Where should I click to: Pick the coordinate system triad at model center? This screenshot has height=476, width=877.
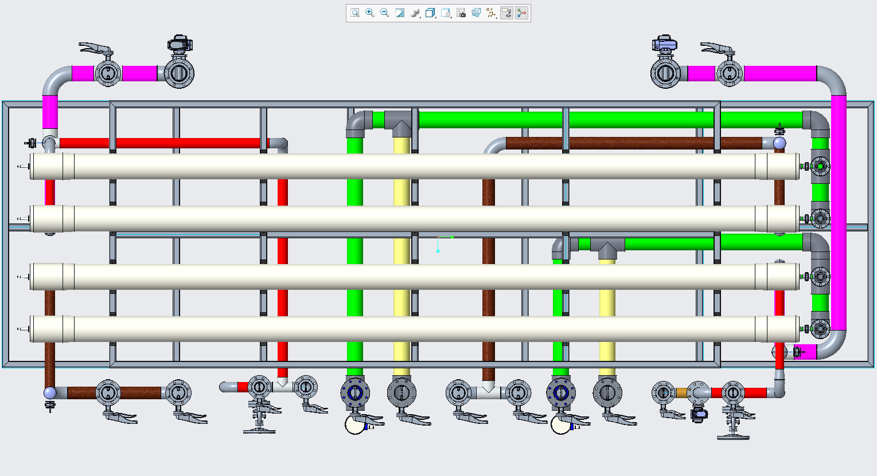[444, 243]
